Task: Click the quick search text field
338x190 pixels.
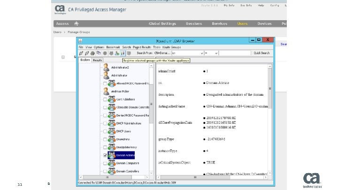Action: click(235, 53)
